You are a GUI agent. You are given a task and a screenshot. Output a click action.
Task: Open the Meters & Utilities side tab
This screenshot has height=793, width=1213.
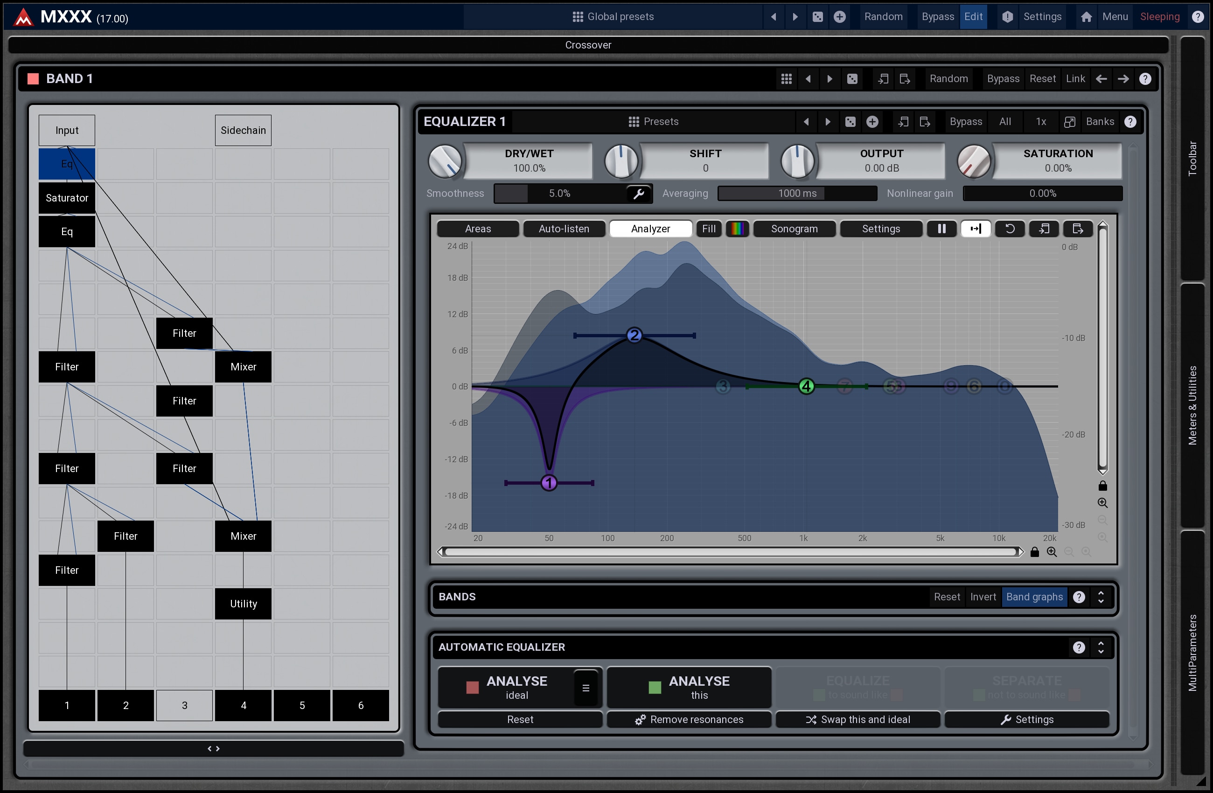point(1192,405)
